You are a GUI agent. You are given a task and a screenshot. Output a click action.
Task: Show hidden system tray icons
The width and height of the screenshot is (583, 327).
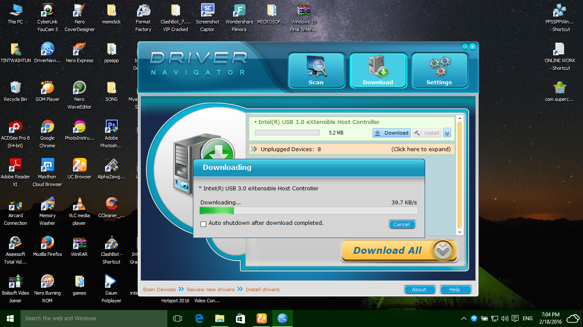[464, 318]
